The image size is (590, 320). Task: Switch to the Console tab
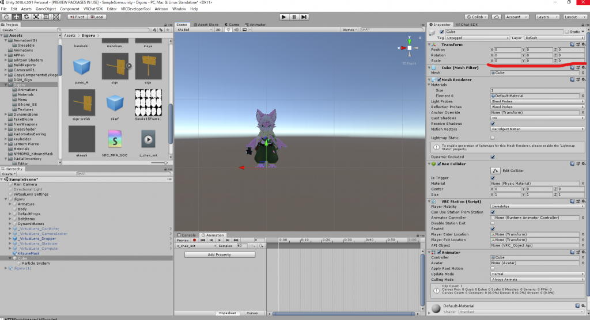[187, 235]
